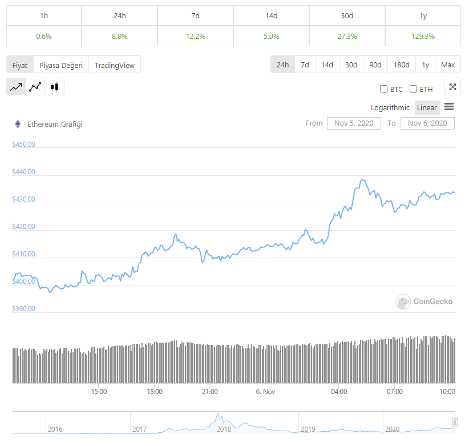The width and height of the screenshot is (465, 442).
Task: Set chart range to 7d
Action: click(x=305, y=65)
